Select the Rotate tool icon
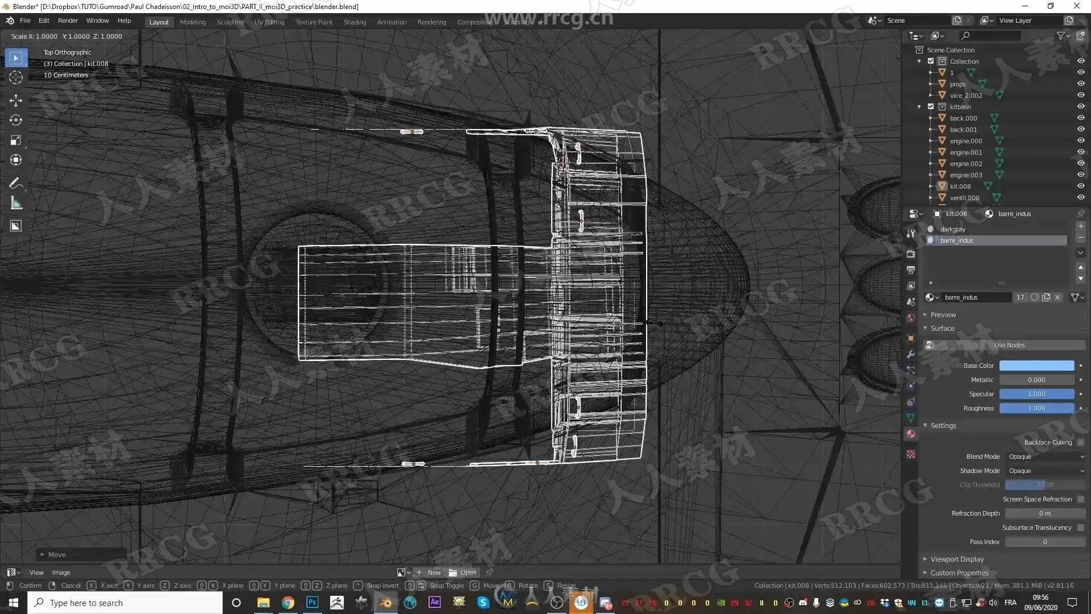1091x614 pixels. (x=16, y=120)
